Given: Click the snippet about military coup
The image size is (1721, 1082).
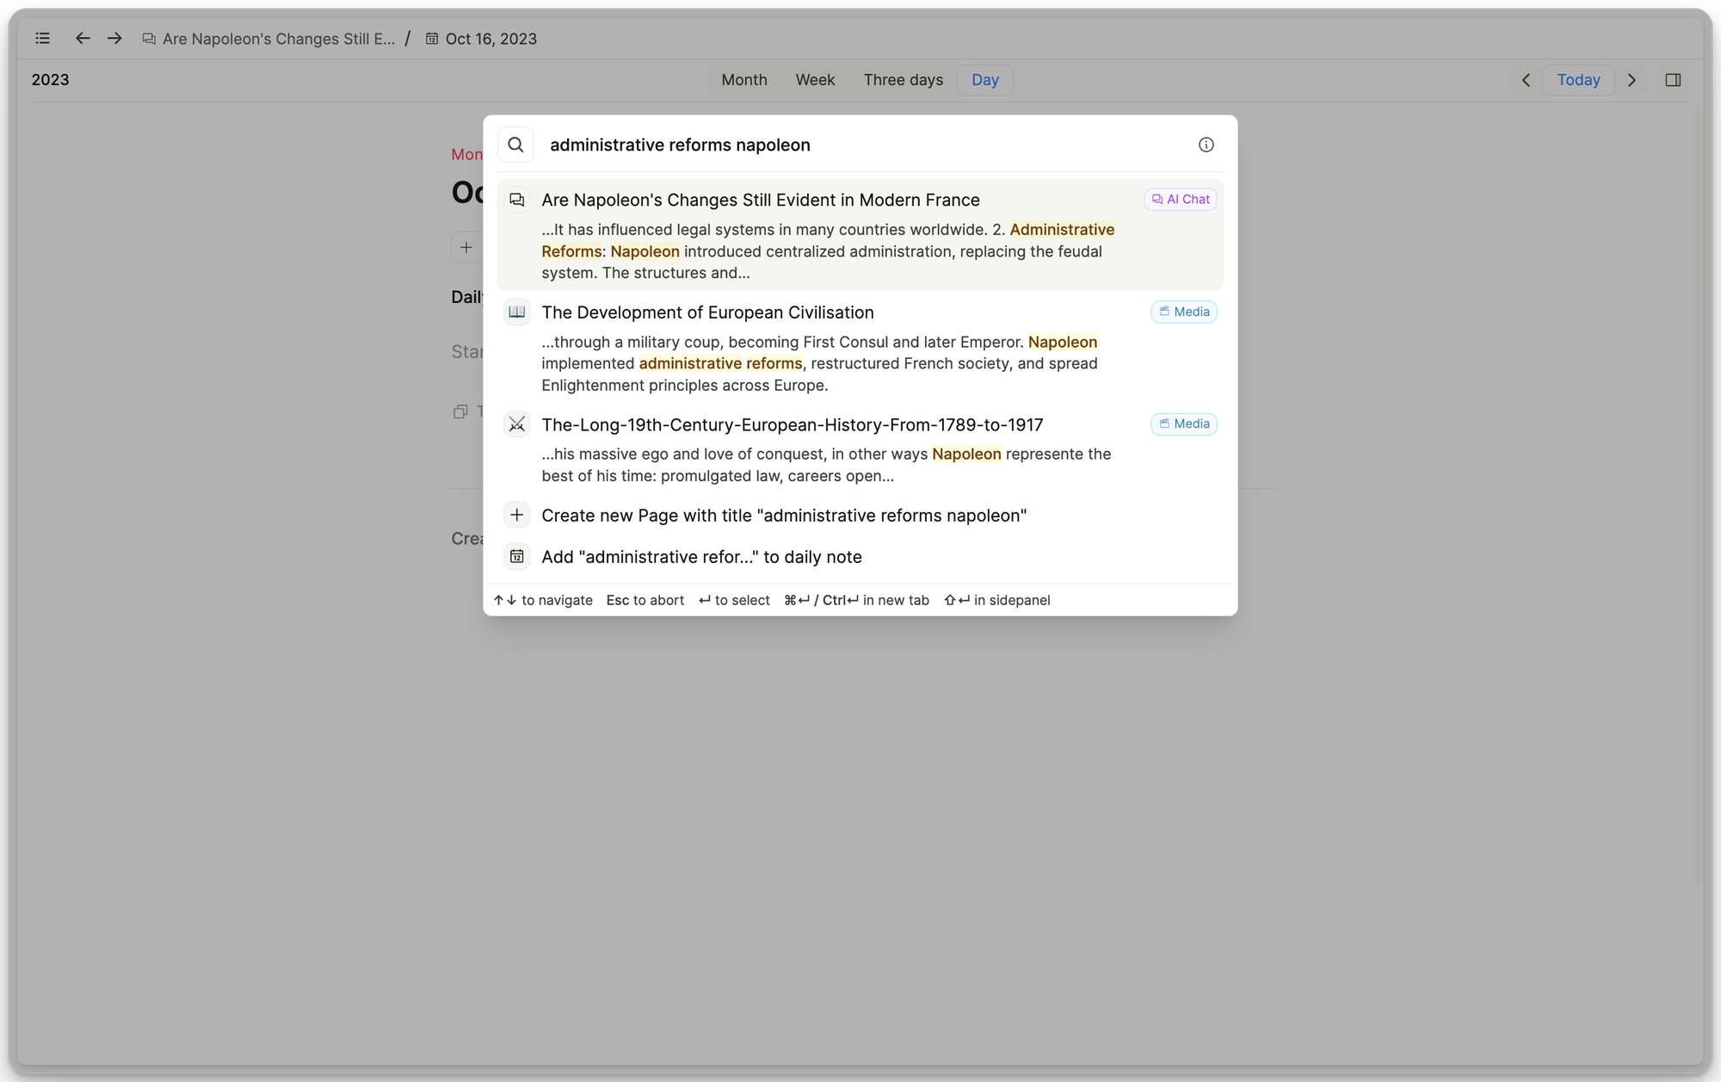Looking at the screenshot, I should tap(819, 363).
